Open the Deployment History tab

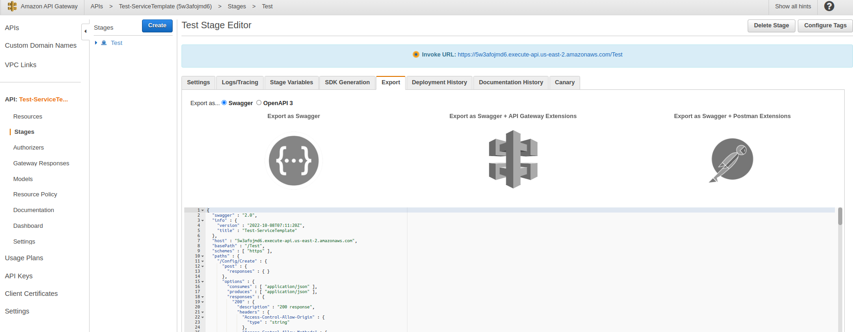click(439, 82)
